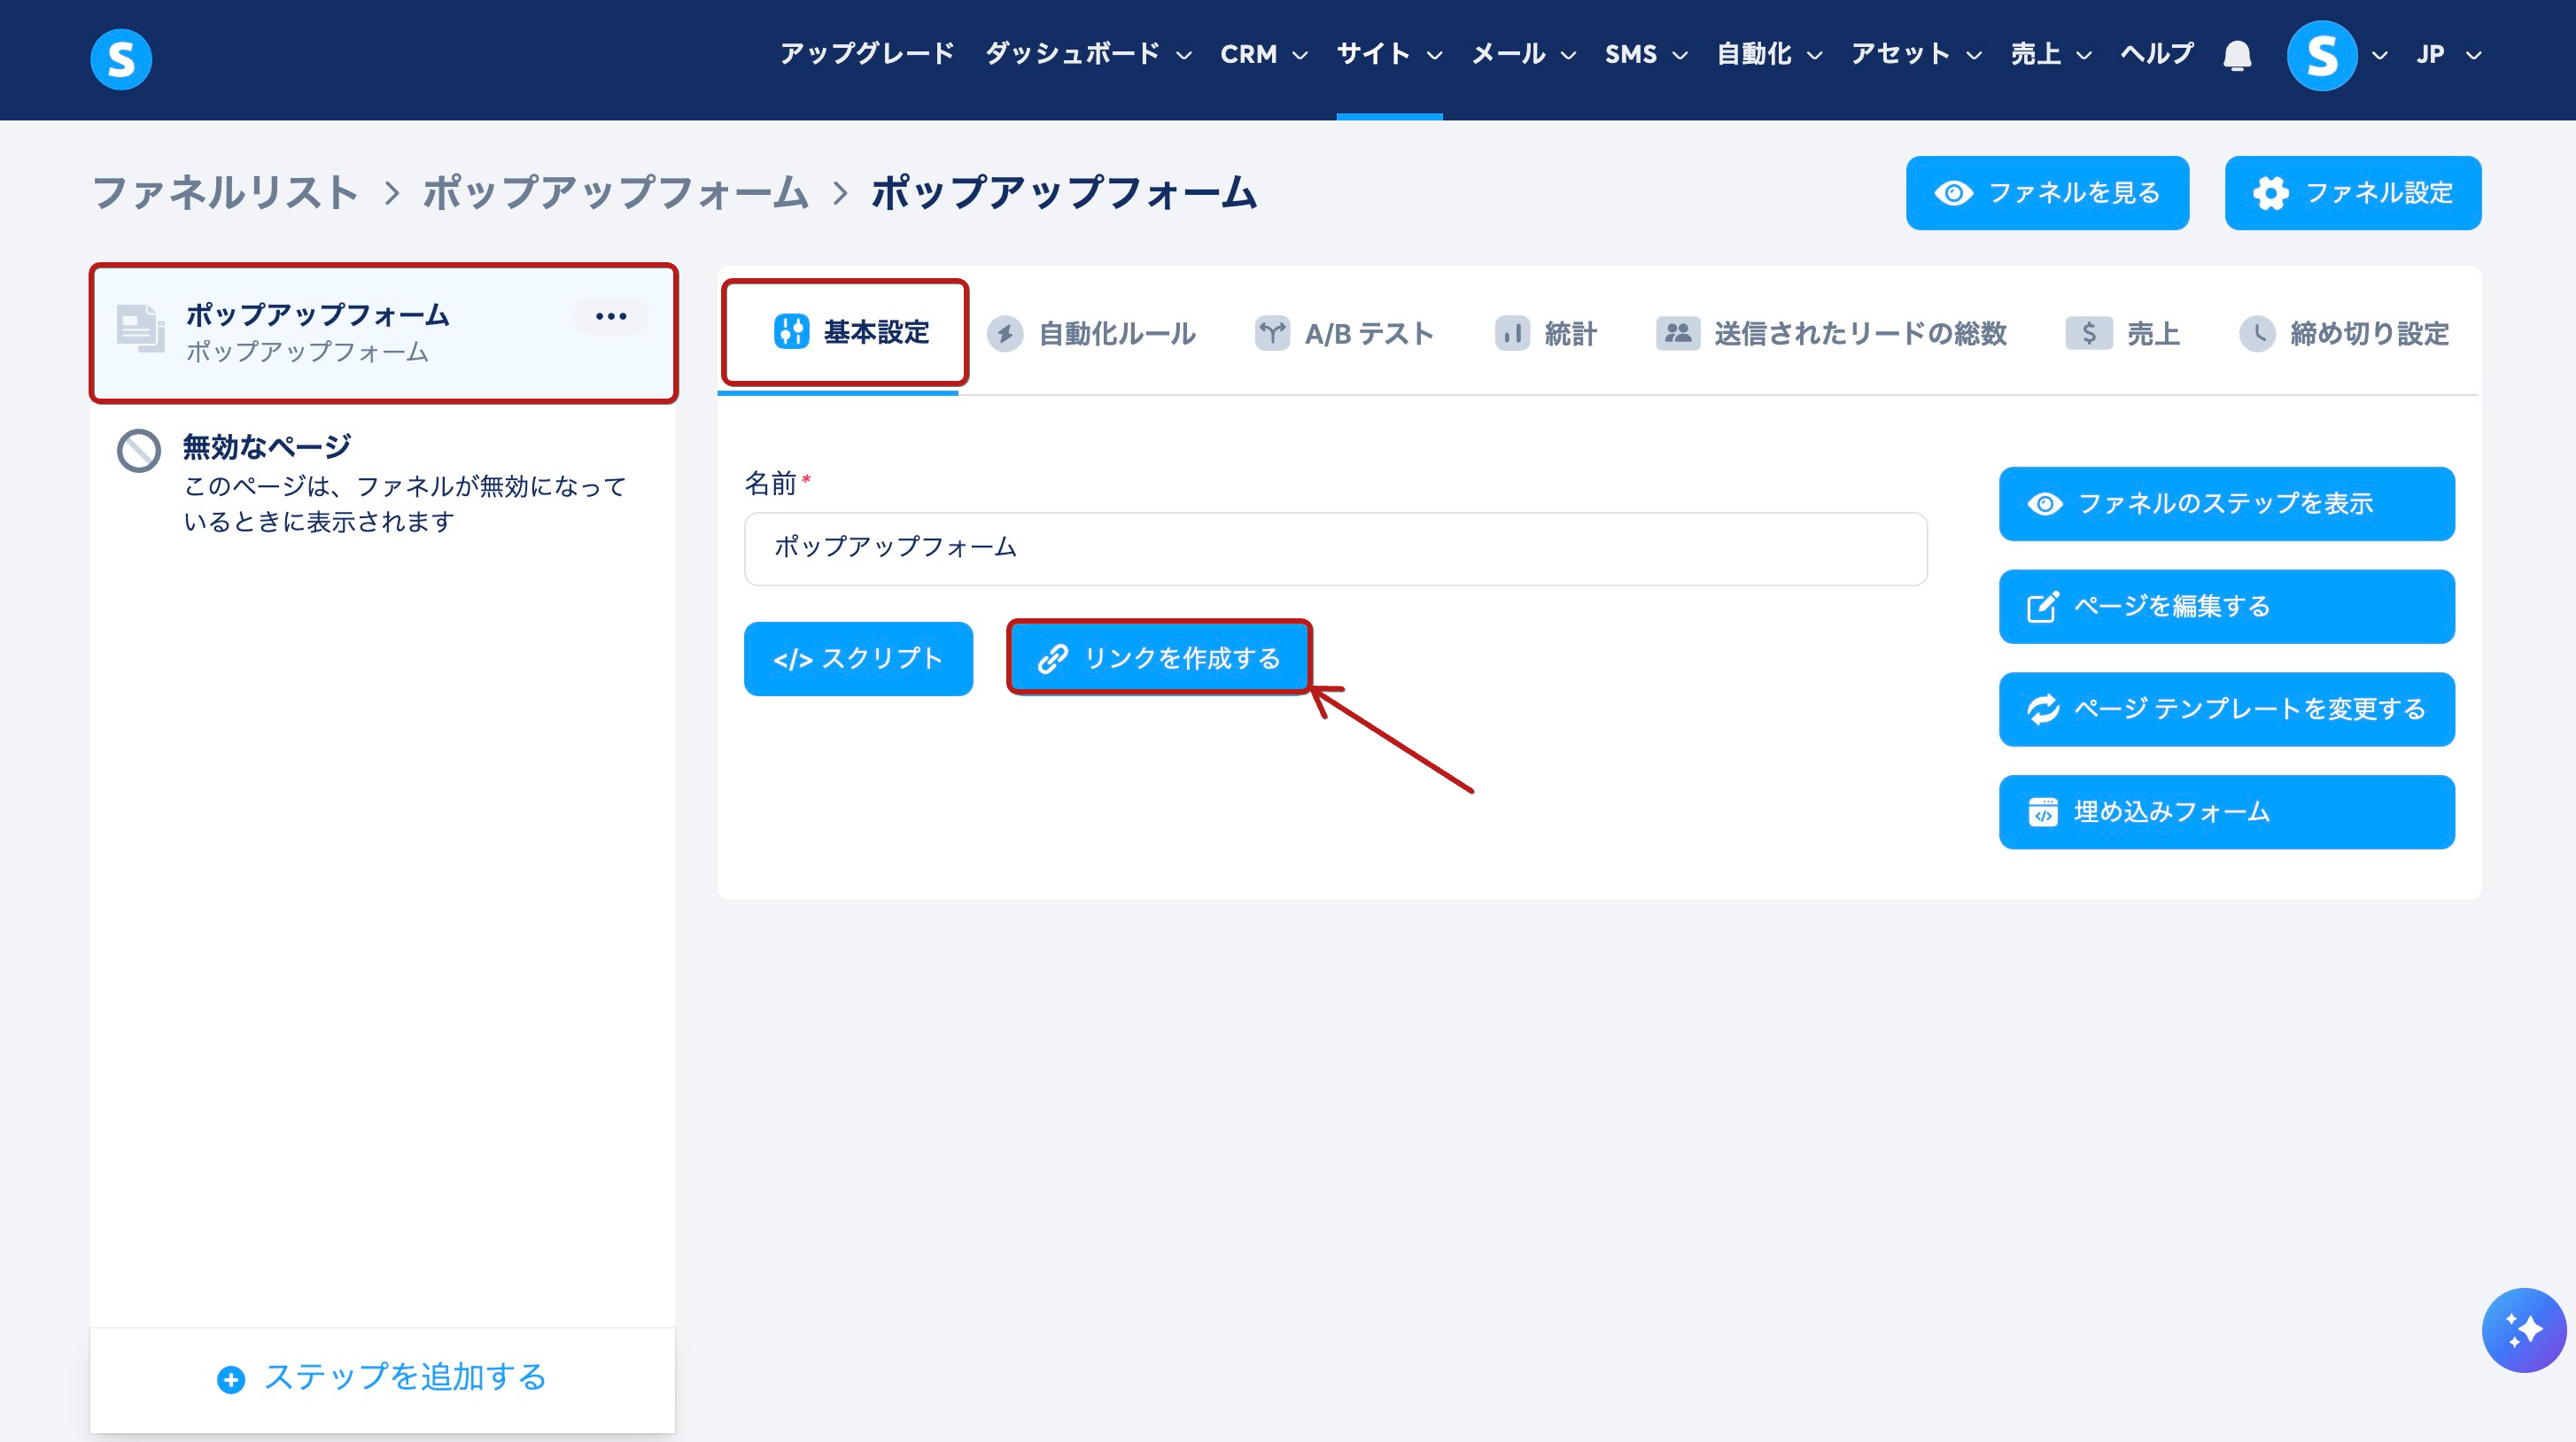Click ファネルリスト breadcrumb link

click(225, 192)
